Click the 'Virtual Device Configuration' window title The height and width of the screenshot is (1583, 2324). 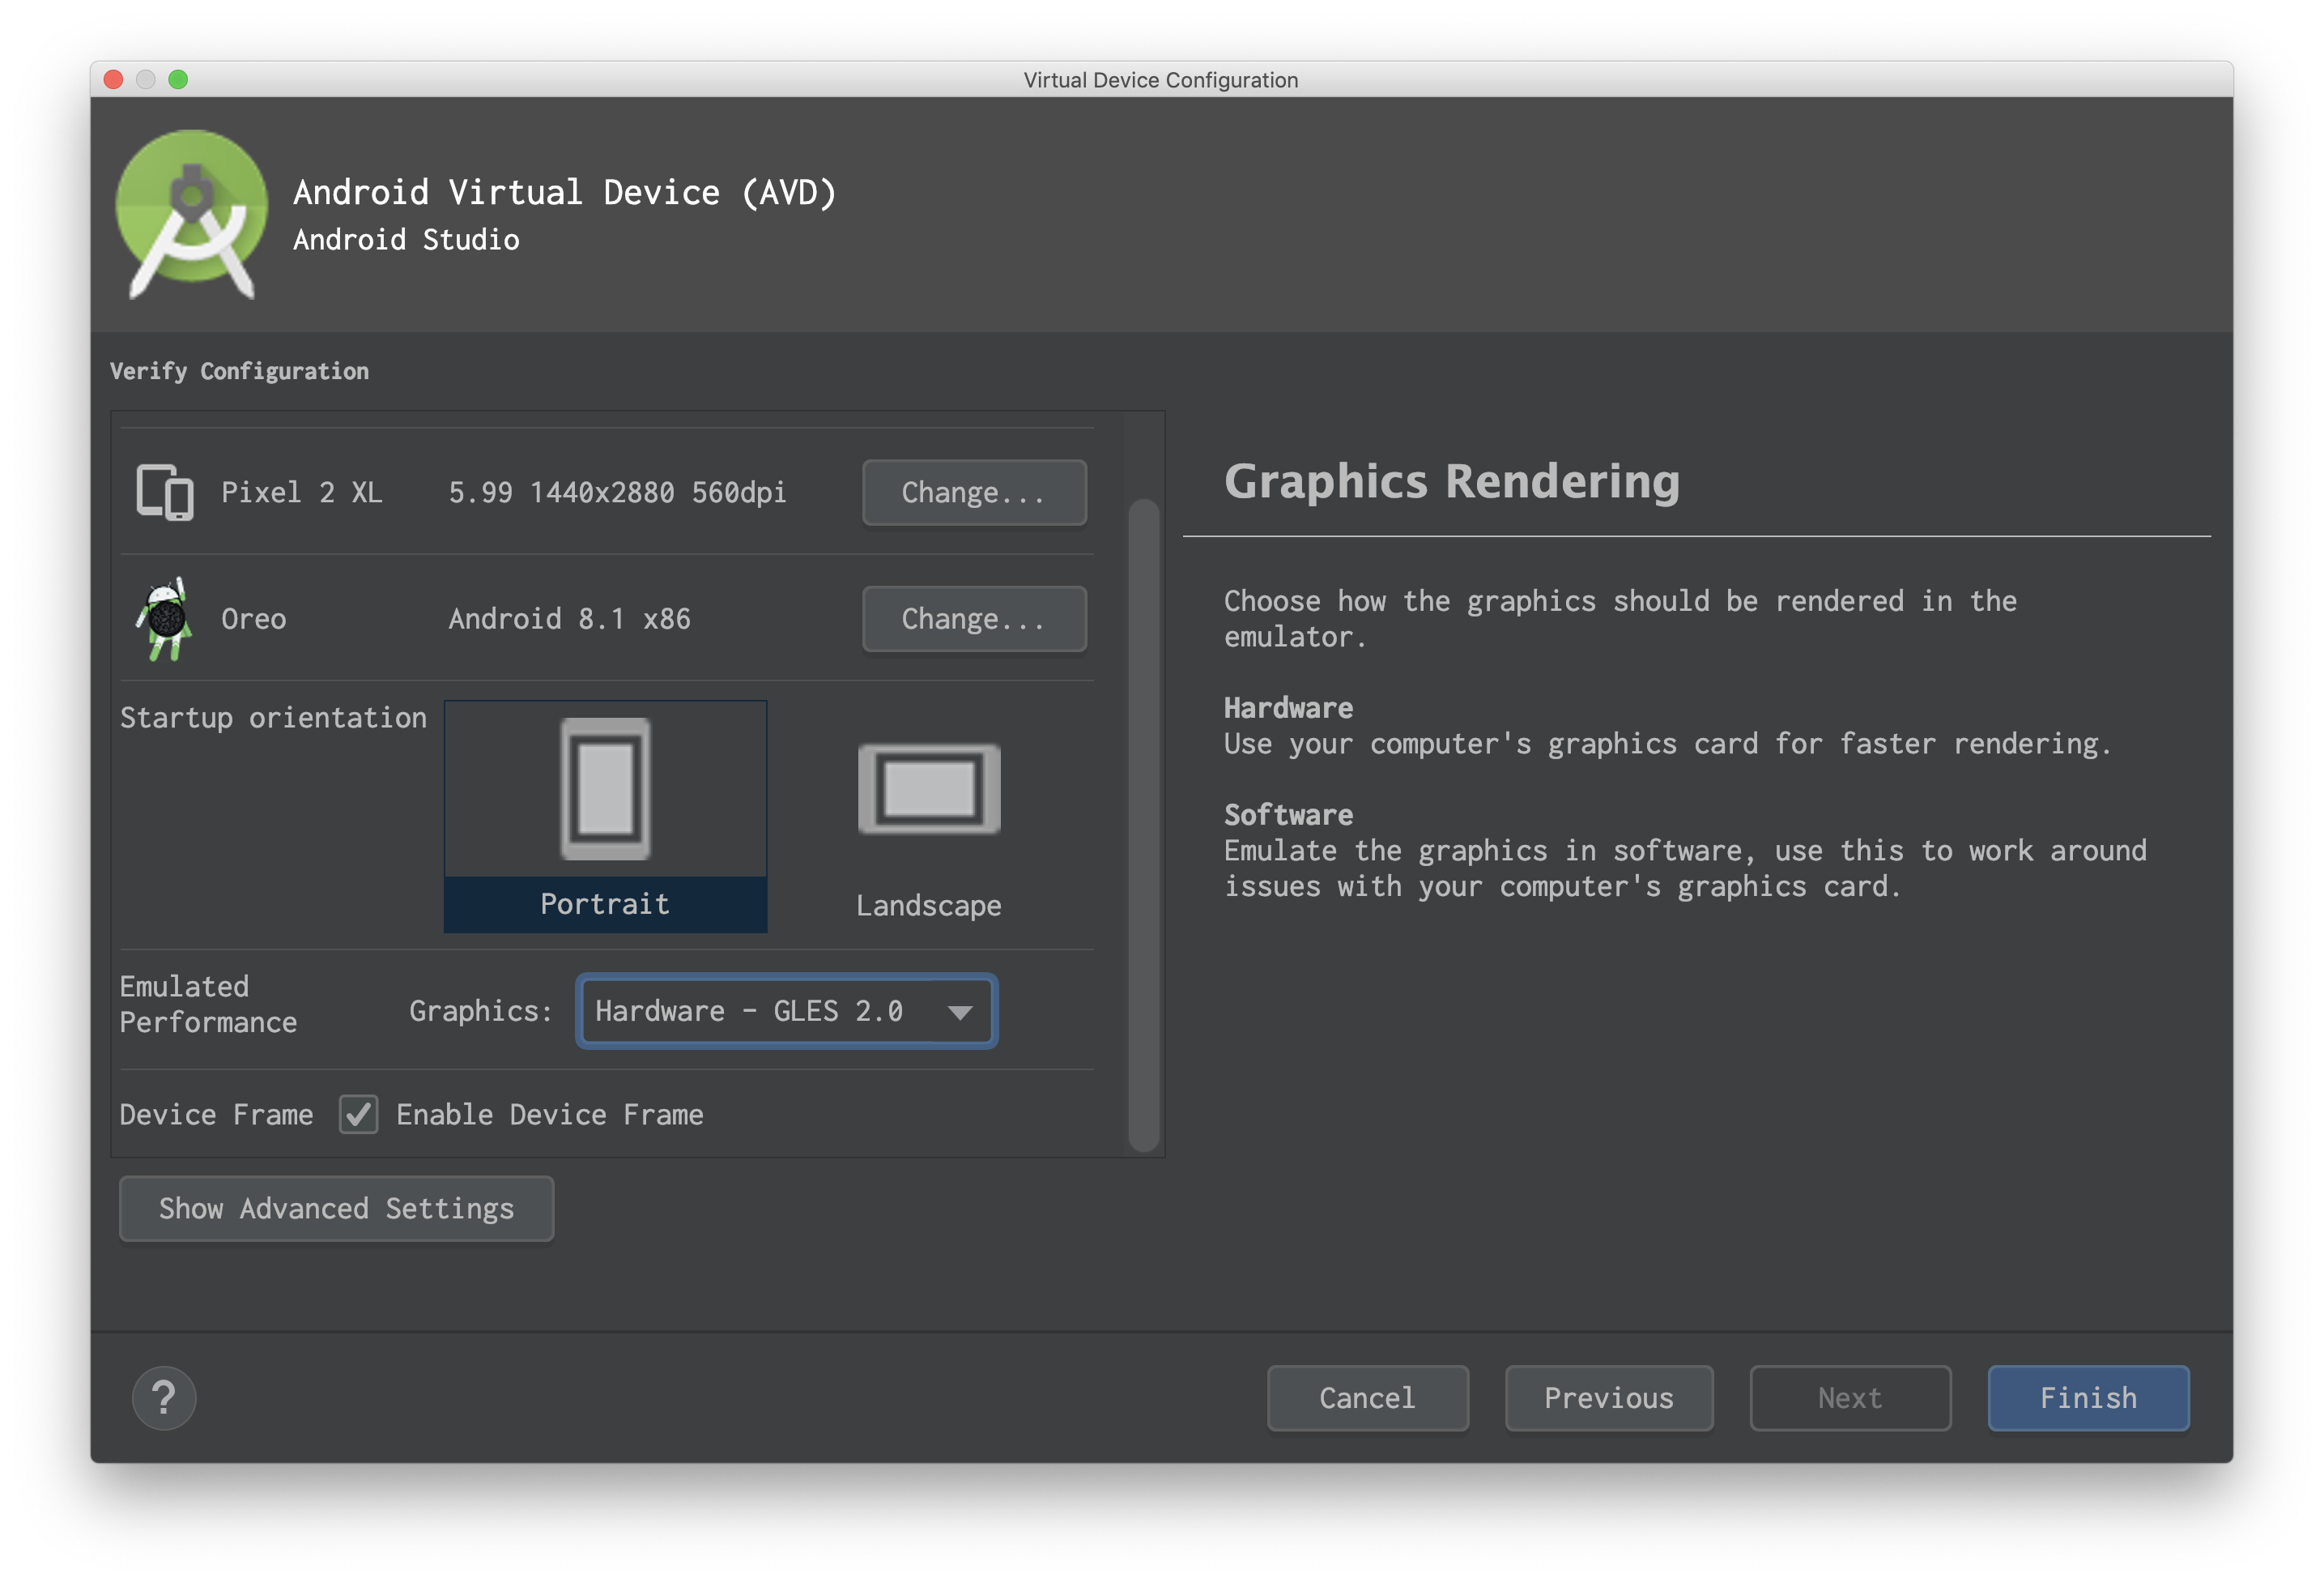coord(1161,80)
